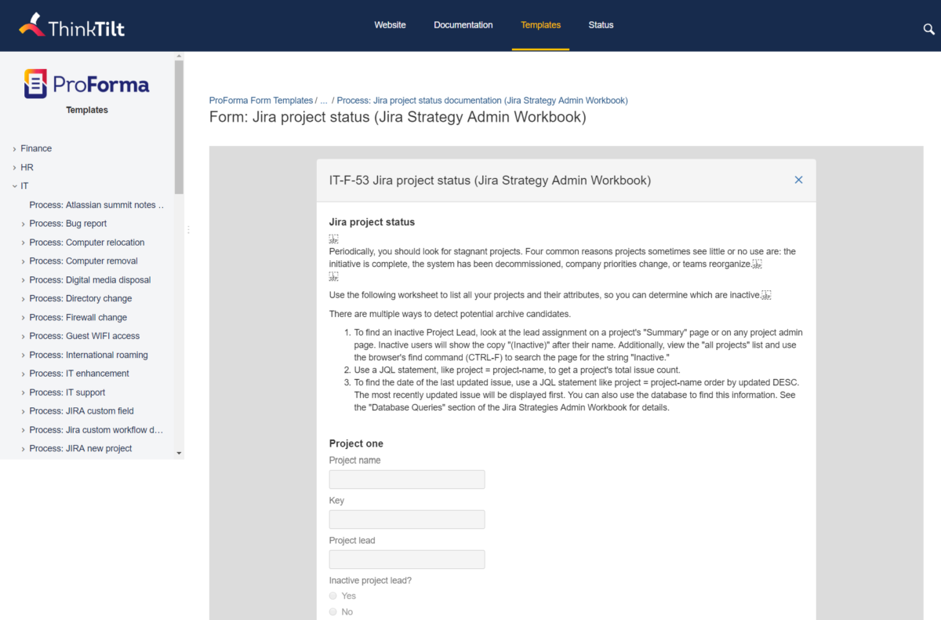Switch to the Templates tab

click(540, 24)
